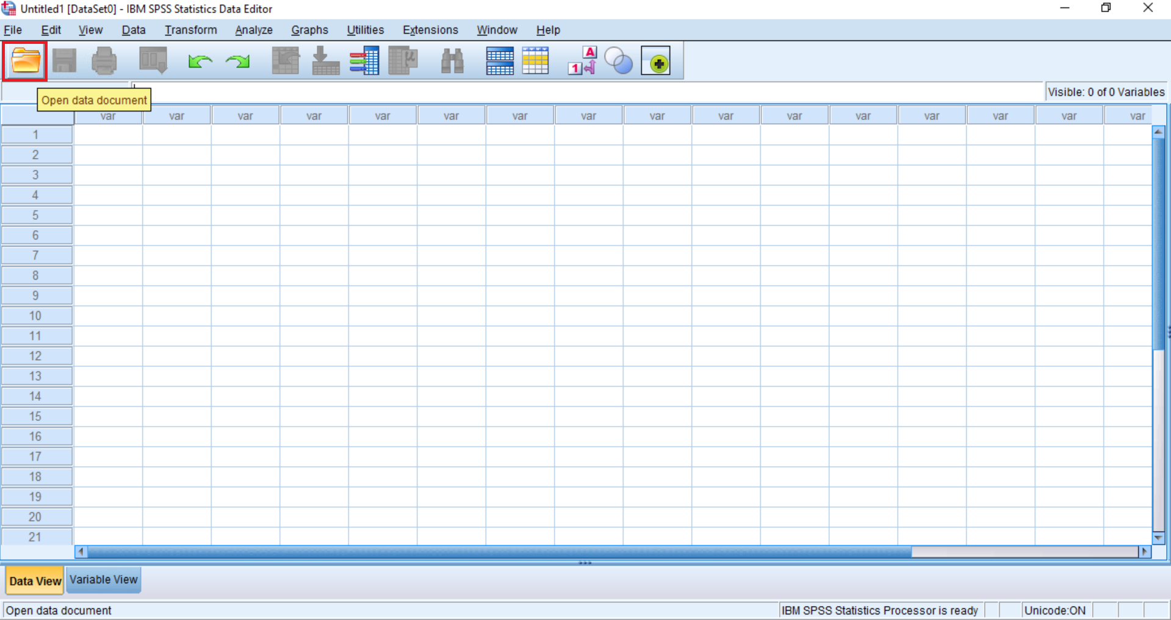1171x620 pixels.
Task: Switch to the Data View tab
Action: [x=35, y=580]
